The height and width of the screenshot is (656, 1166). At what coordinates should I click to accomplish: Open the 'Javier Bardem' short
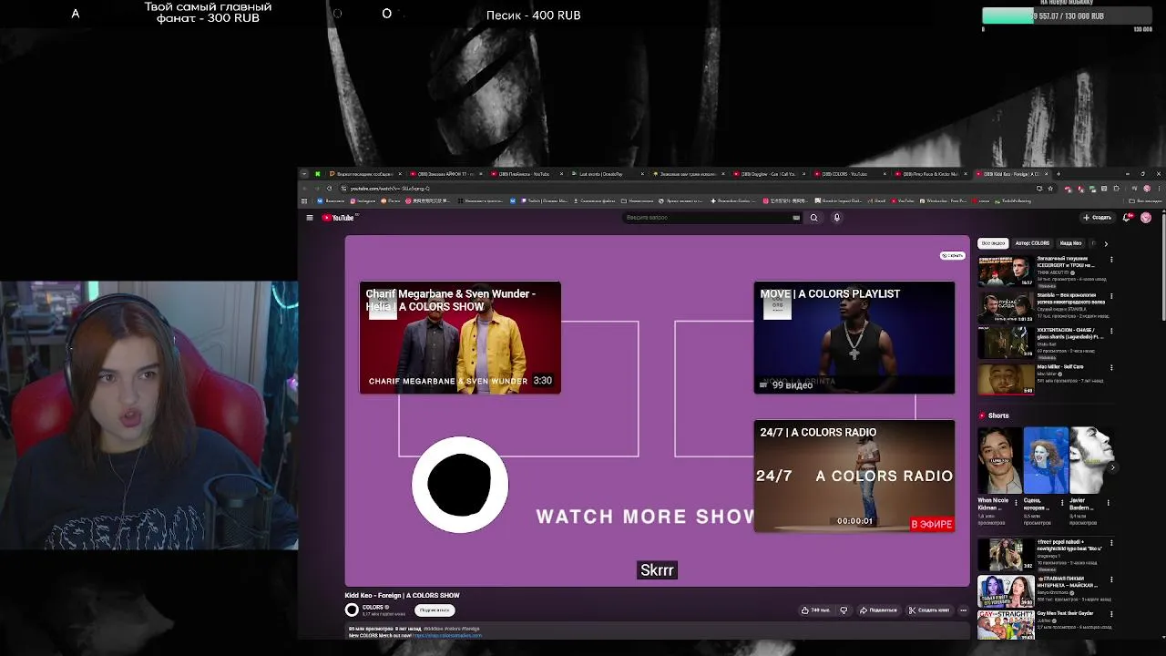click(x=1091, y=460)
